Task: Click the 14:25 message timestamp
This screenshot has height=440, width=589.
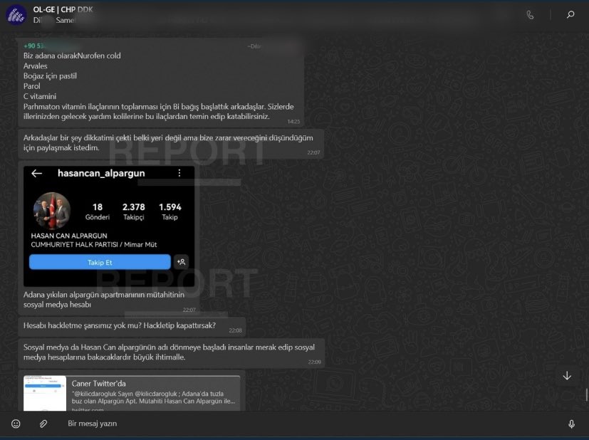Action: 293,122
